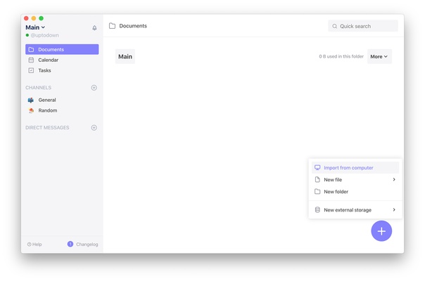Click the Main folder breadcrumb

pos(125,57)
